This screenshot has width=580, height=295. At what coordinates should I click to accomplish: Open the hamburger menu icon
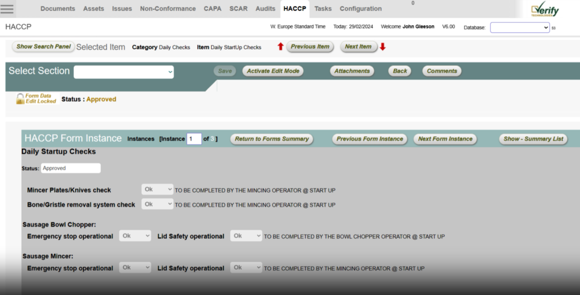click(x=7, y=9)
